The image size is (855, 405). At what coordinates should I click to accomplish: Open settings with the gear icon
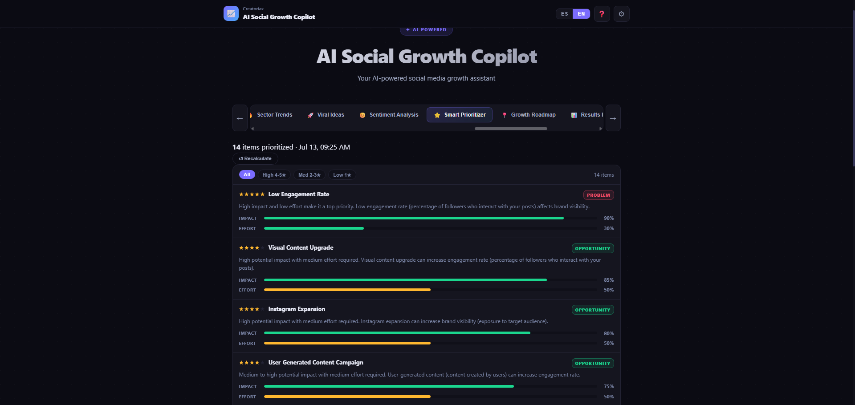tap(621, 14)
